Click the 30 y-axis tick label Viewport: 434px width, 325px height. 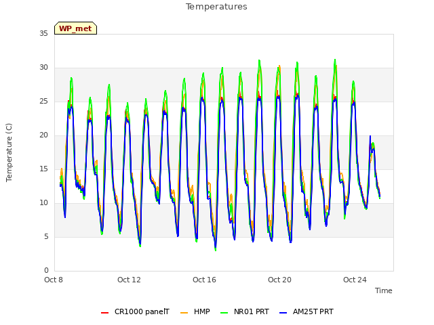(x=43, y=68)
